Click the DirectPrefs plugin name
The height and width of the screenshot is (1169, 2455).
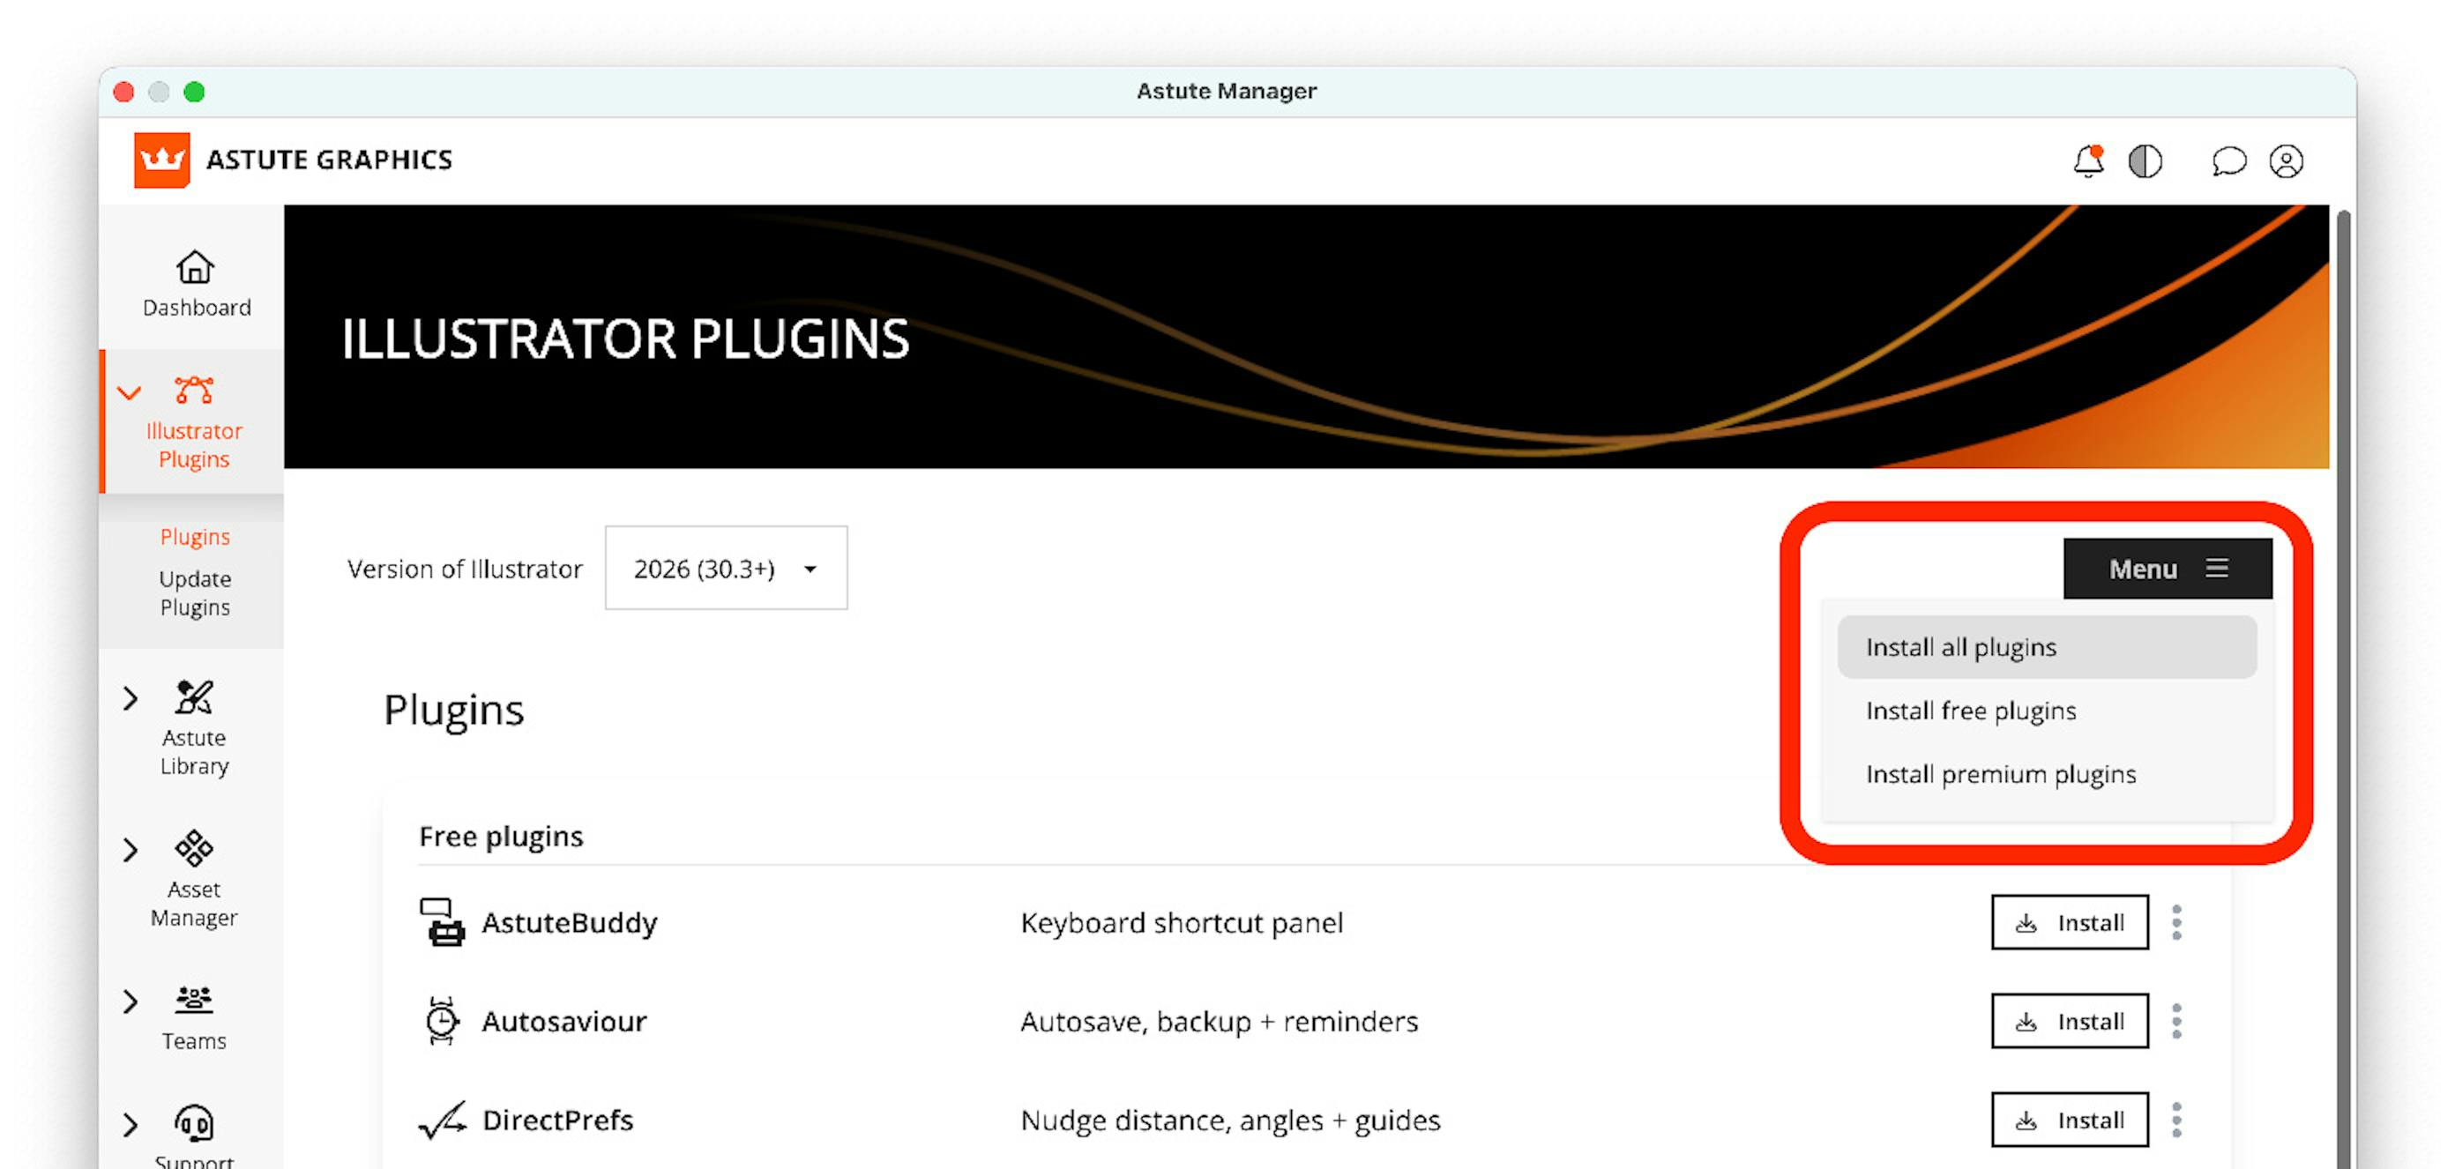(x=557, y=1120)
